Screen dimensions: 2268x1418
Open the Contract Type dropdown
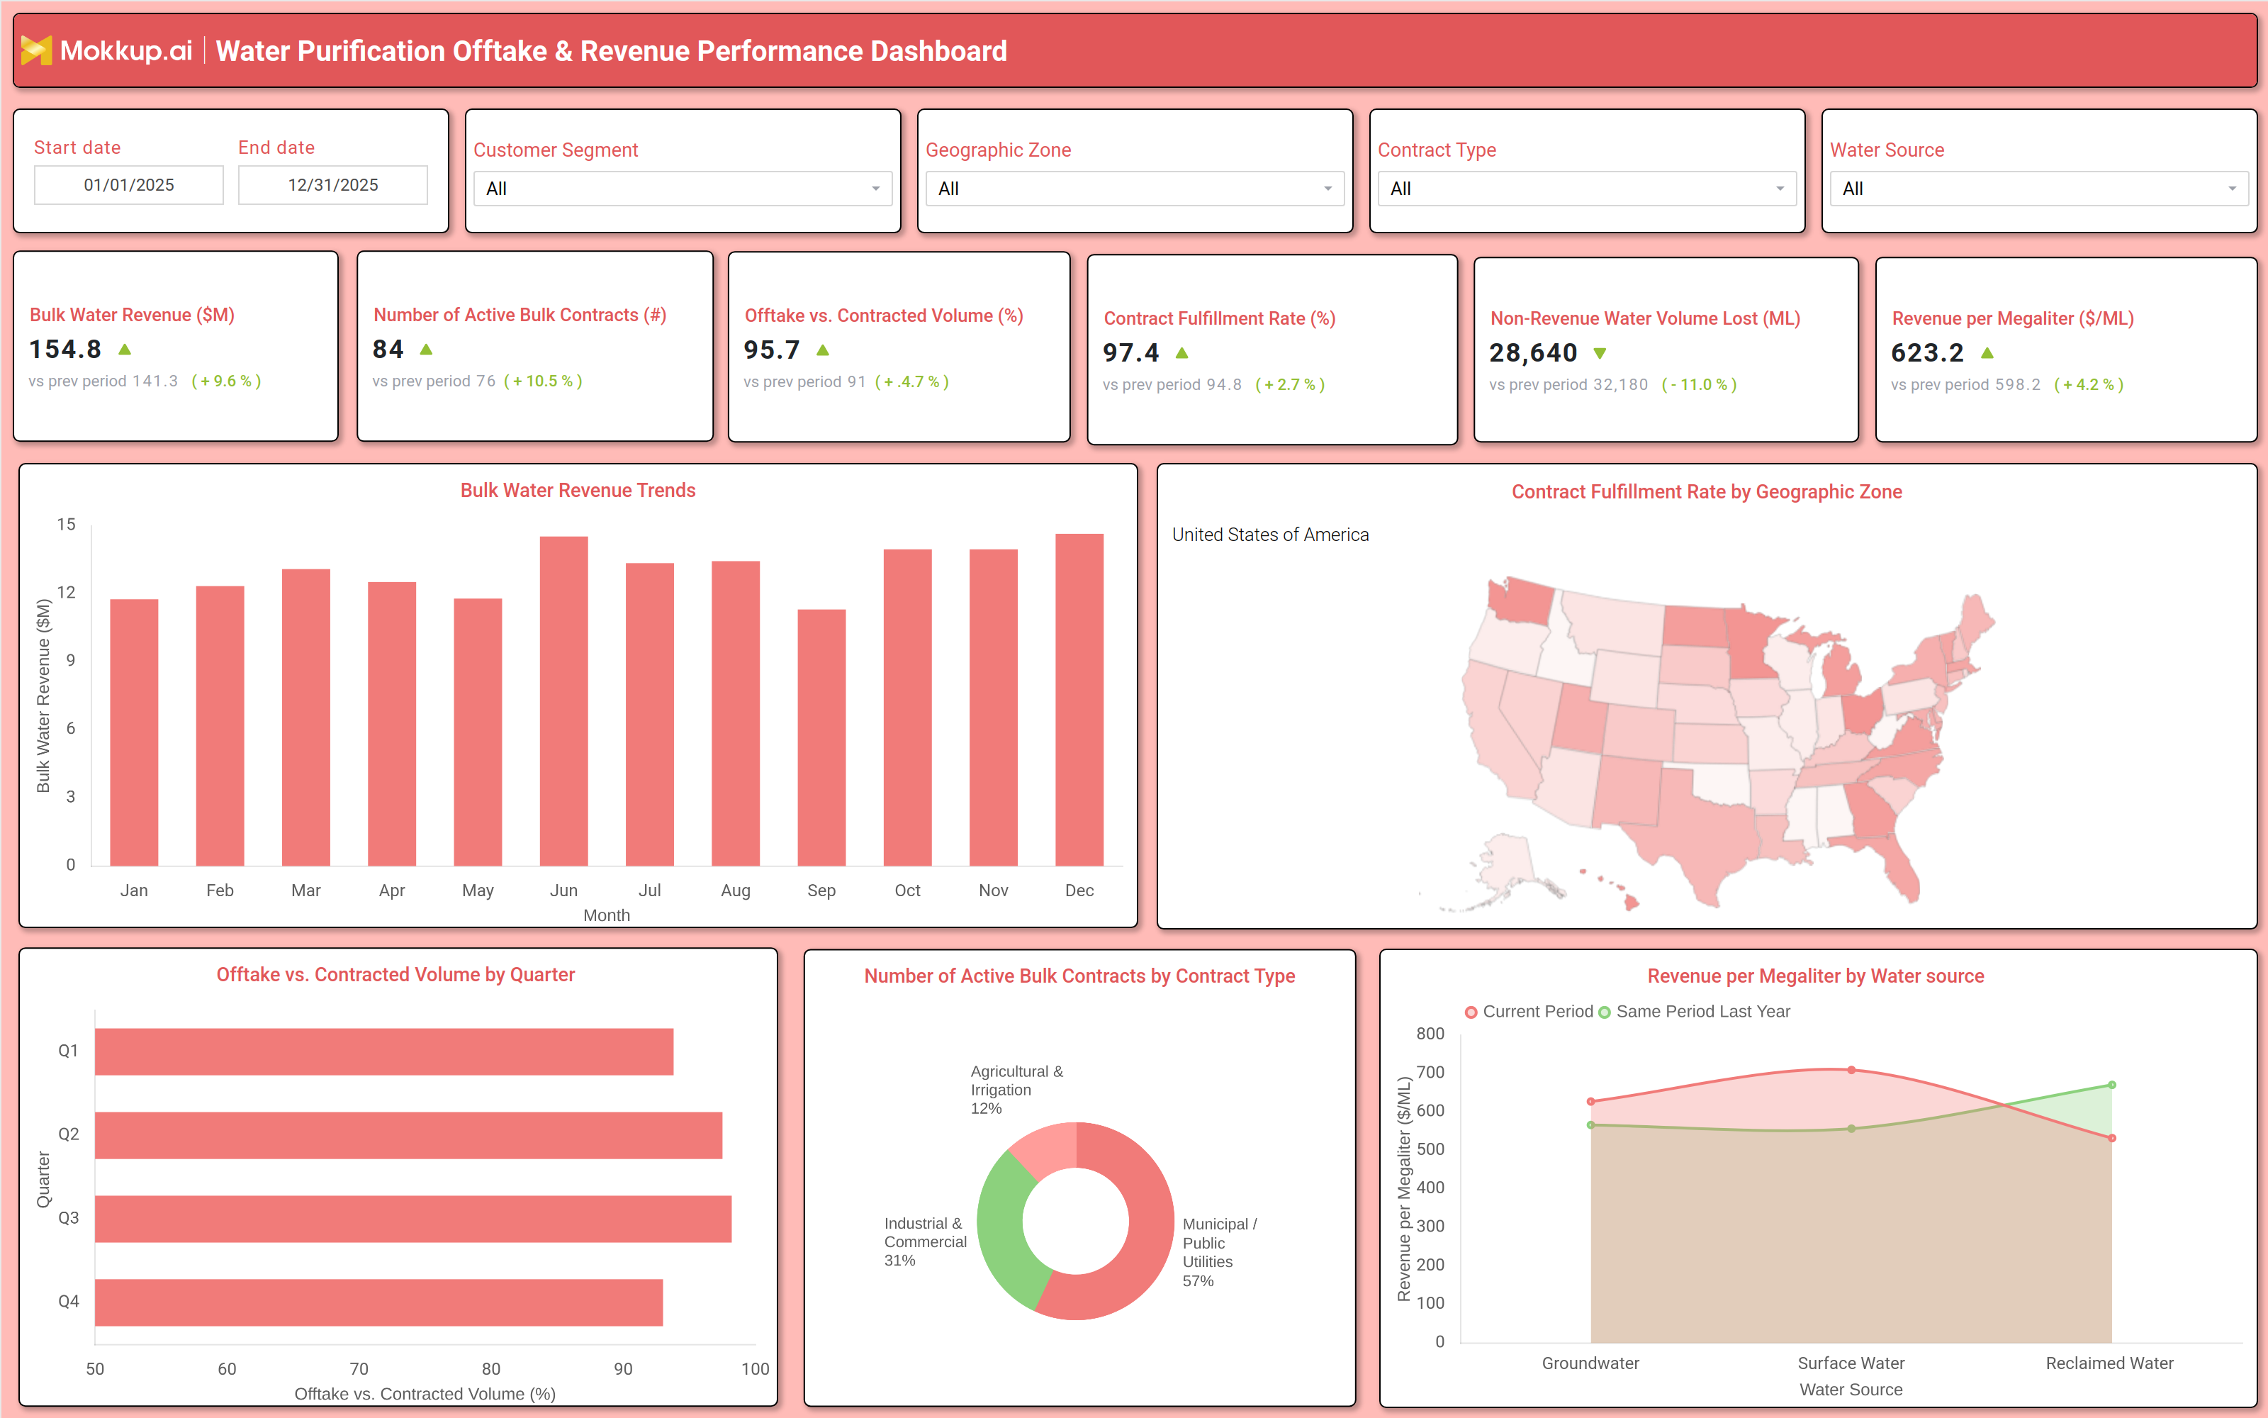pos(1587,189)
